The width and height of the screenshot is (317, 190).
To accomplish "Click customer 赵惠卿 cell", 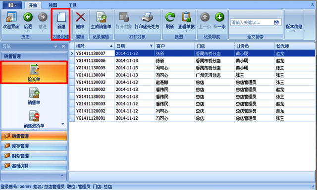I will (x=174, y=82).
